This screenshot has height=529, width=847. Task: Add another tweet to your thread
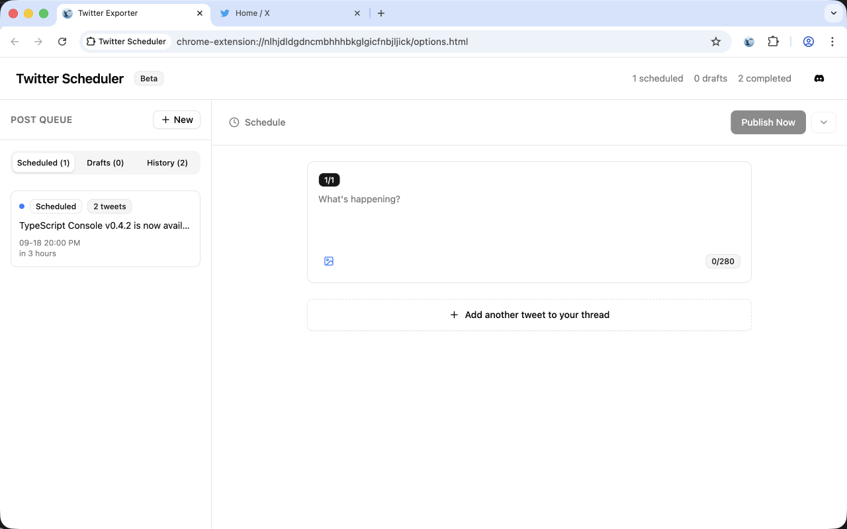[x=529, y=315]
